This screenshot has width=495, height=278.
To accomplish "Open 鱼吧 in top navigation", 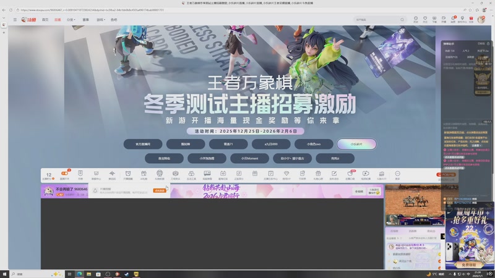I will 114,20.
